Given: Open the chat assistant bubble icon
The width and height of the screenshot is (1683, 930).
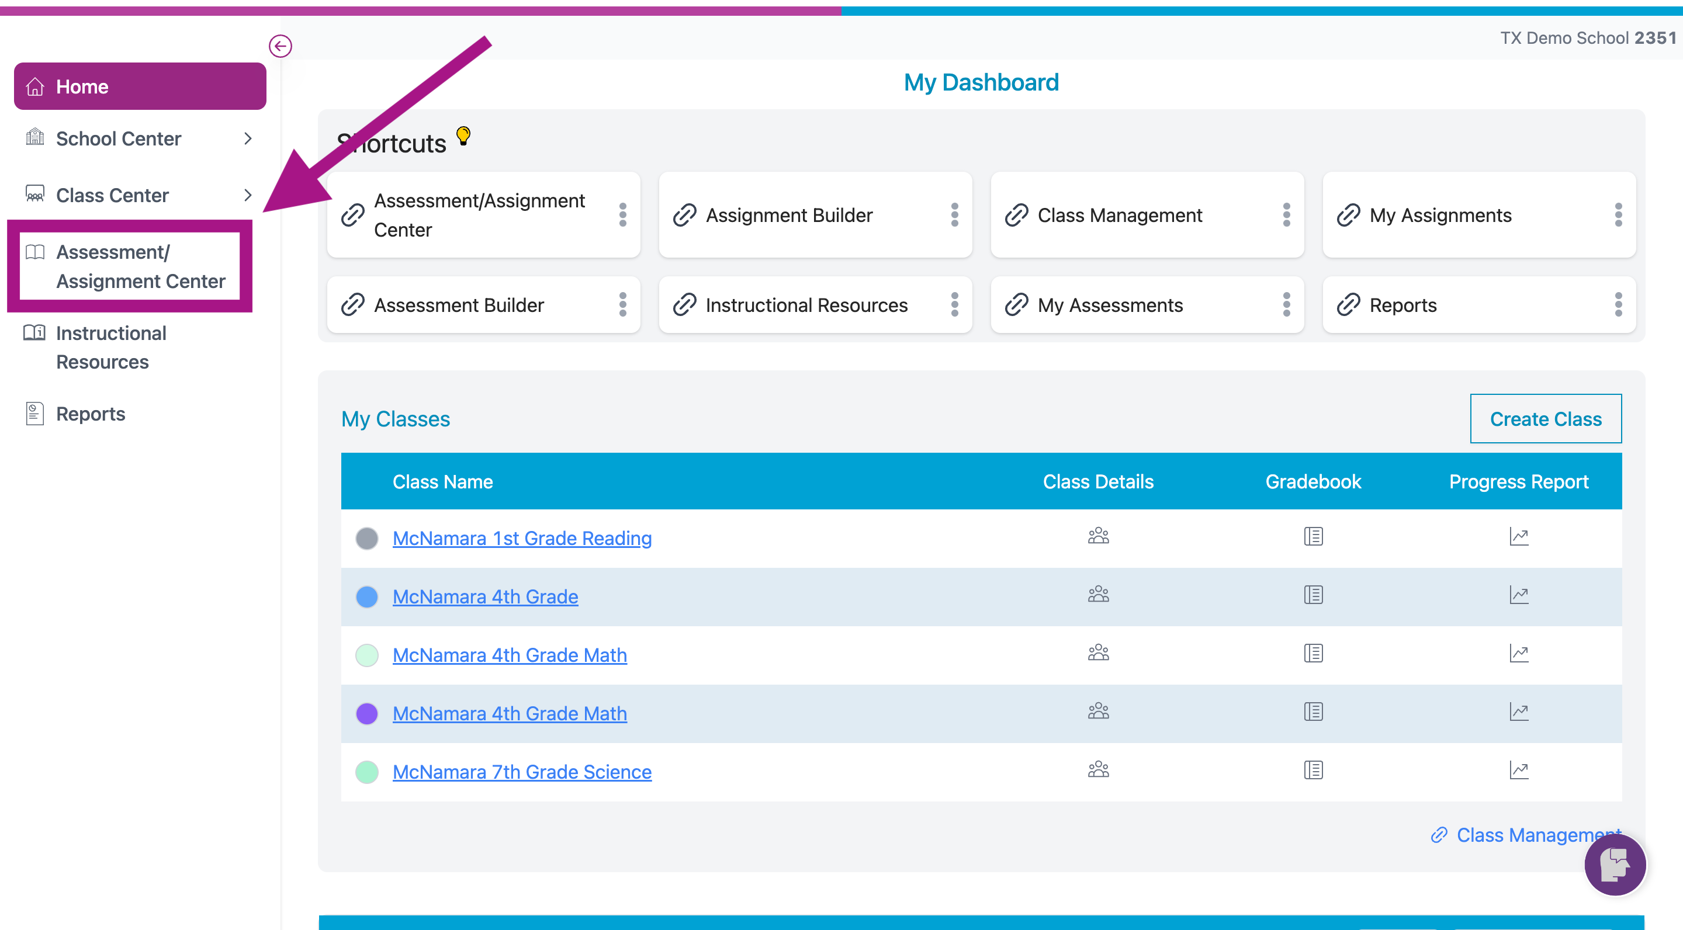Looking at the screenshot, I should point(1615,865).
